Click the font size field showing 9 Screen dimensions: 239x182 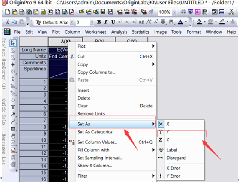(x=83, y=22)
